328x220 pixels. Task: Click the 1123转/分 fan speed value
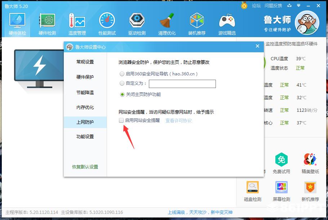point(307,110)
